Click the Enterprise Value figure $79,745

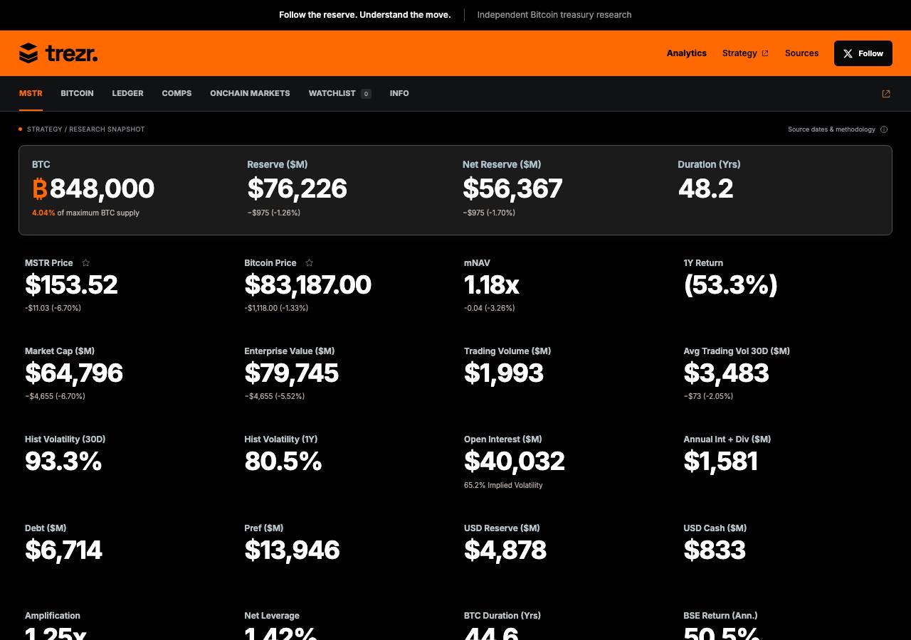click(x=292, y=373)
